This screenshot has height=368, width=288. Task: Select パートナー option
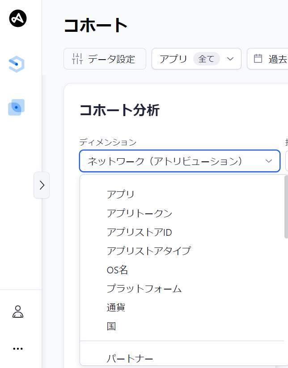point(130,359)
